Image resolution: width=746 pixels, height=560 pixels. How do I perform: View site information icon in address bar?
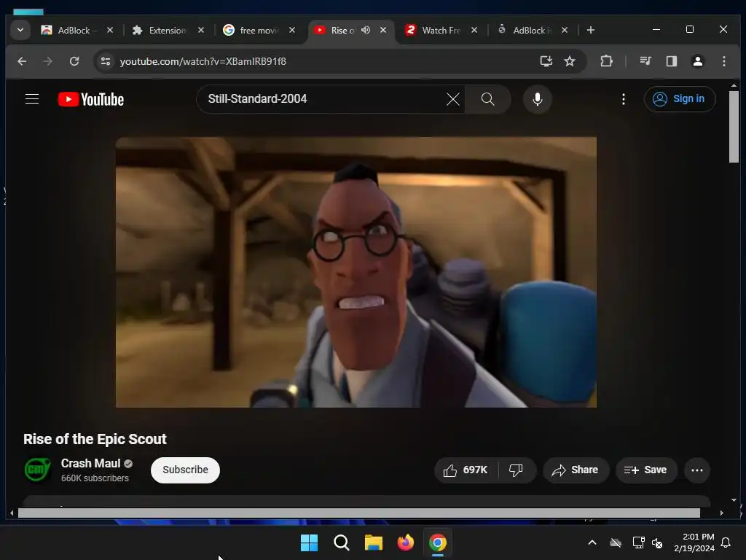(x=106, y=61)
